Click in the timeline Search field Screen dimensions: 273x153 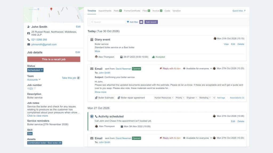(x=107, y=22)
